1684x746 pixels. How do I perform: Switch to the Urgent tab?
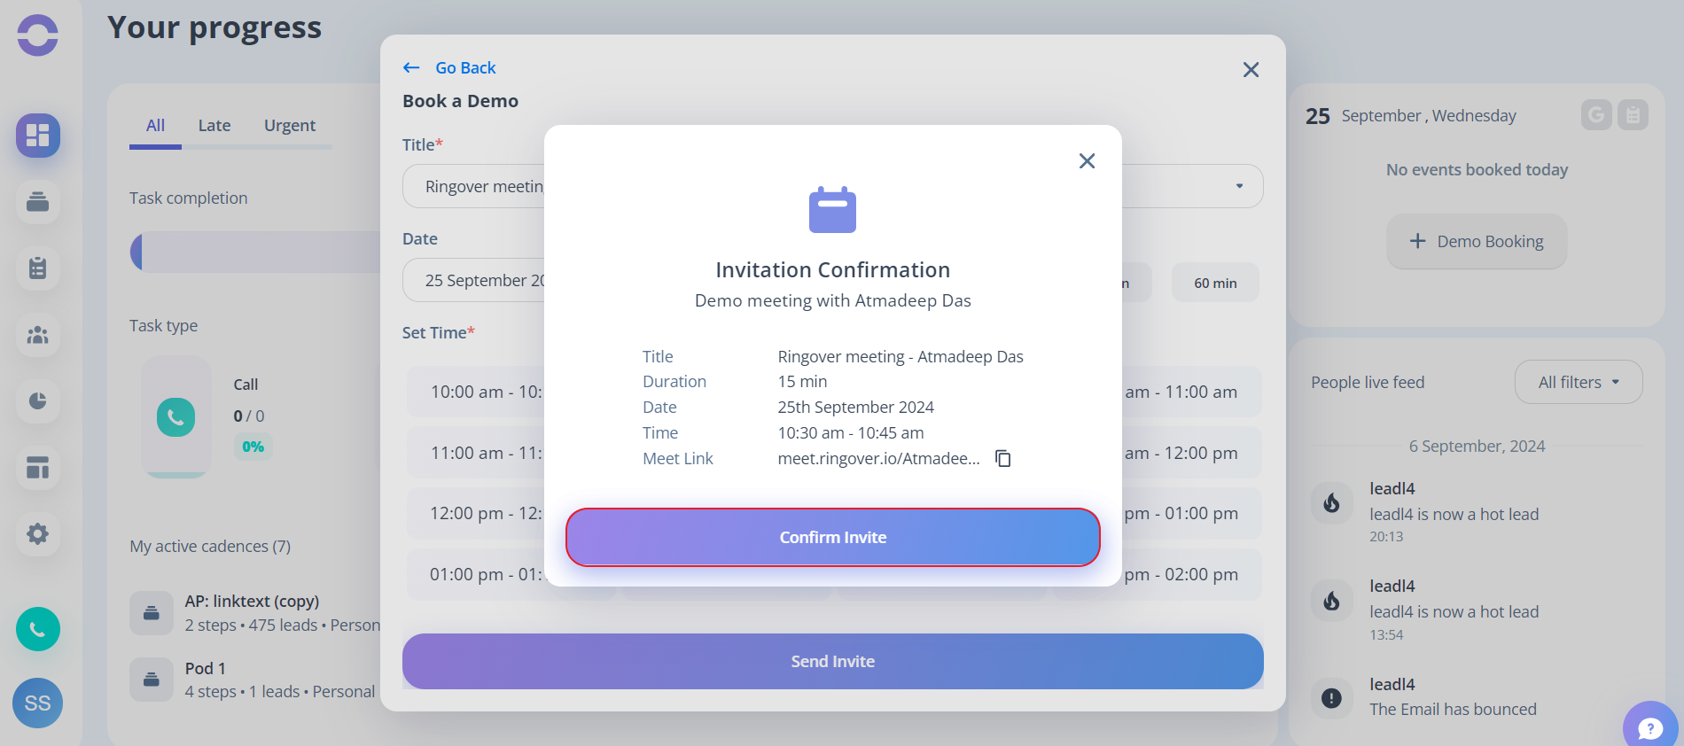tap(290, 125)
